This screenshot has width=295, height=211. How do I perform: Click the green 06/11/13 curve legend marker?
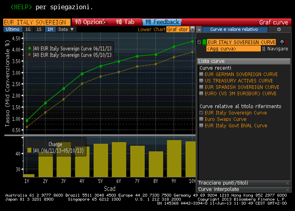29,48
